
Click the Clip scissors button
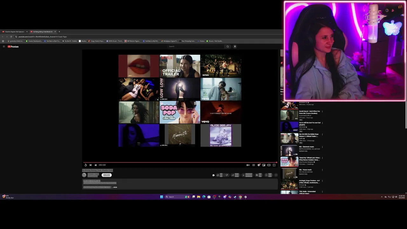point(259,175)
